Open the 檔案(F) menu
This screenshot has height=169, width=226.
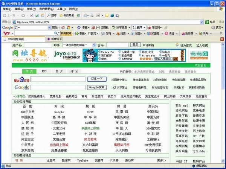pos(7,9)
